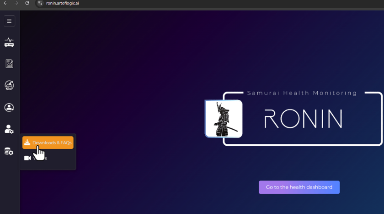Click the Samurai Health Monitoring heading
The image size is (384, 214).
[x=302, y=93]
